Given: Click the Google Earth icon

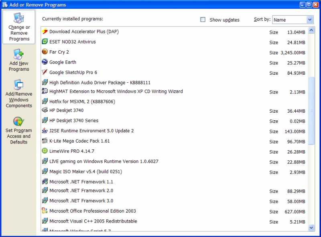Looking at the screenshot, I should pos(45,62).
